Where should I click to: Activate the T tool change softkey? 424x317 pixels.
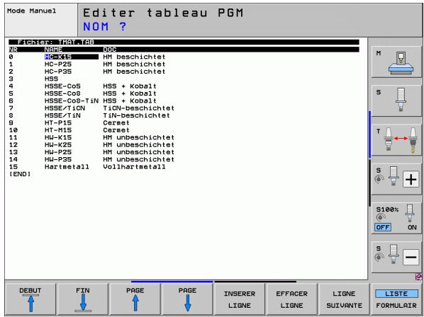click(x=396, y=140)
